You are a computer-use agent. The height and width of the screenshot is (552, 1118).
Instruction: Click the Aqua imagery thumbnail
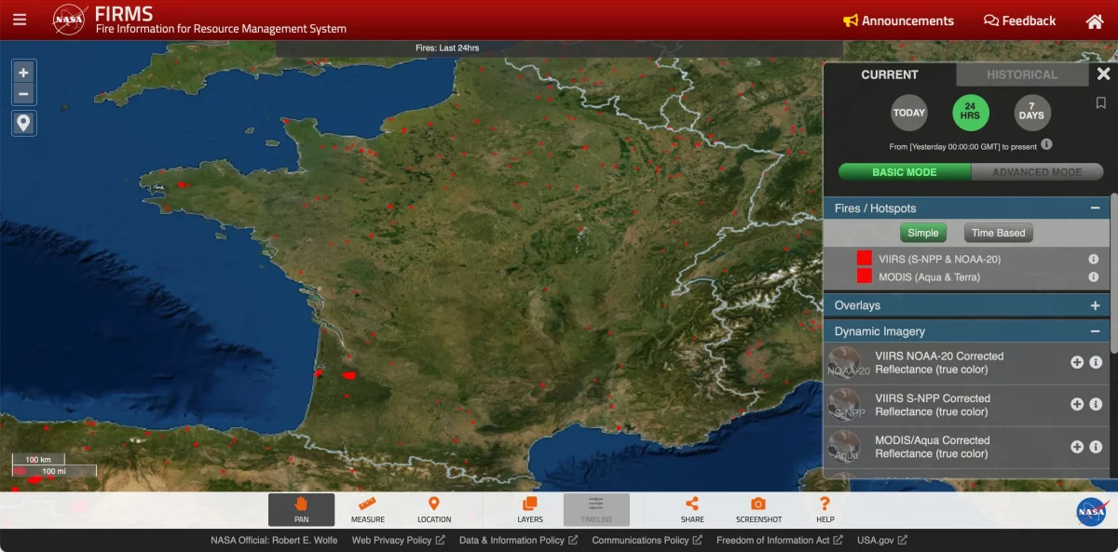click(845, 447)
